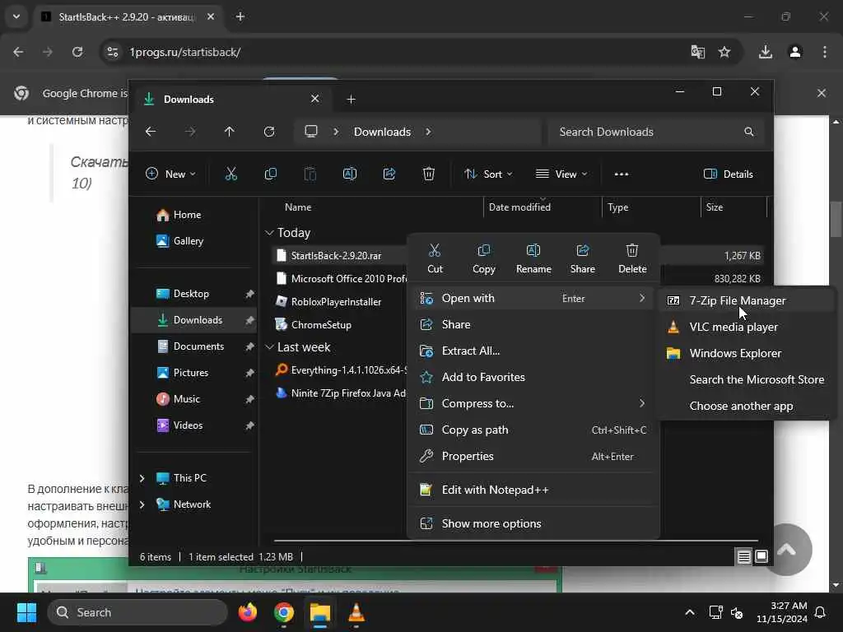Screen dimensions: 843x632
Task: Open the Sort dropdown
Action: click(488, 174)
